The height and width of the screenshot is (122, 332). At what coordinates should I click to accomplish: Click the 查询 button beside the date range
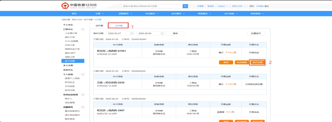click(175, 34)
